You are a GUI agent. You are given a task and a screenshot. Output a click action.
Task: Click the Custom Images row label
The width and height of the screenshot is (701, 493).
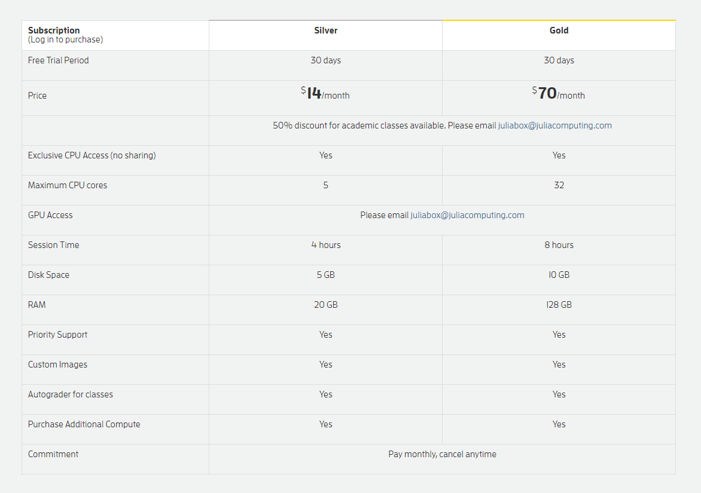[x=57, y=365]
